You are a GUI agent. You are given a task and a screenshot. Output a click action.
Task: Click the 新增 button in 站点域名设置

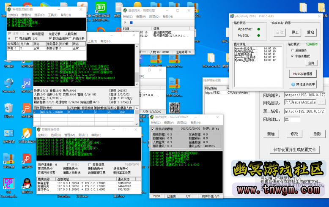[x=271, y=134]
